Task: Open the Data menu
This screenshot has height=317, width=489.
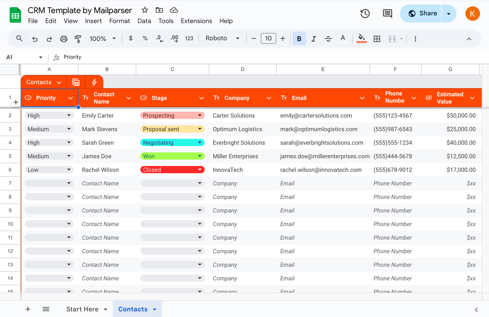Action: (x=144, y=21)
